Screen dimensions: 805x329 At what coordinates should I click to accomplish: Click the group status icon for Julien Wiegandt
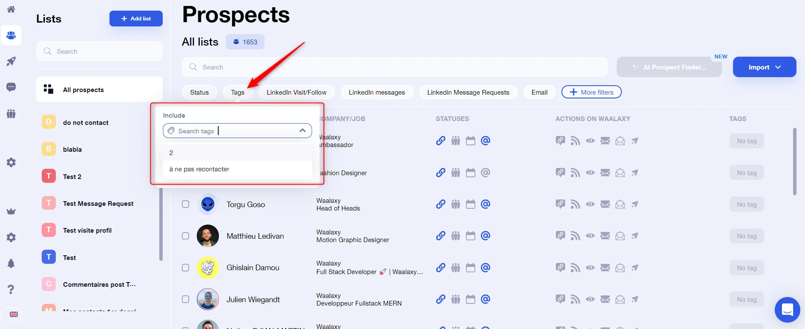[456, 299]
